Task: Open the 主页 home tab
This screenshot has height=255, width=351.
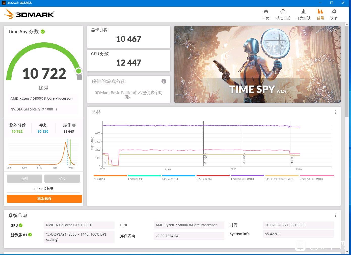Action: pyautogui.click(x=266, y=15)
